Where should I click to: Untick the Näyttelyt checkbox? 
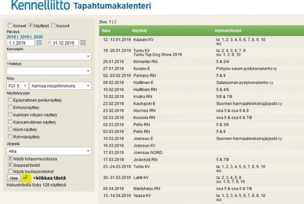[30, 25]
